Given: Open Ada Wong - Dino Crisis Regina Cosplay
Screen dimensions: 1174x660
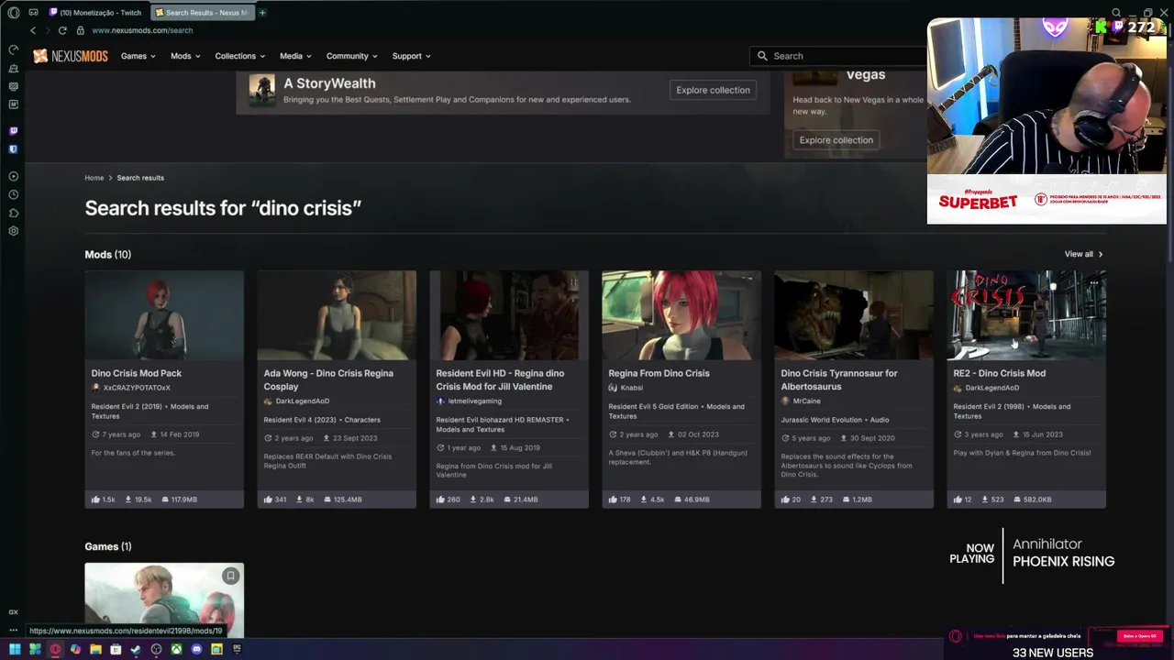Looking at the screenshot, I should [328, 379].
